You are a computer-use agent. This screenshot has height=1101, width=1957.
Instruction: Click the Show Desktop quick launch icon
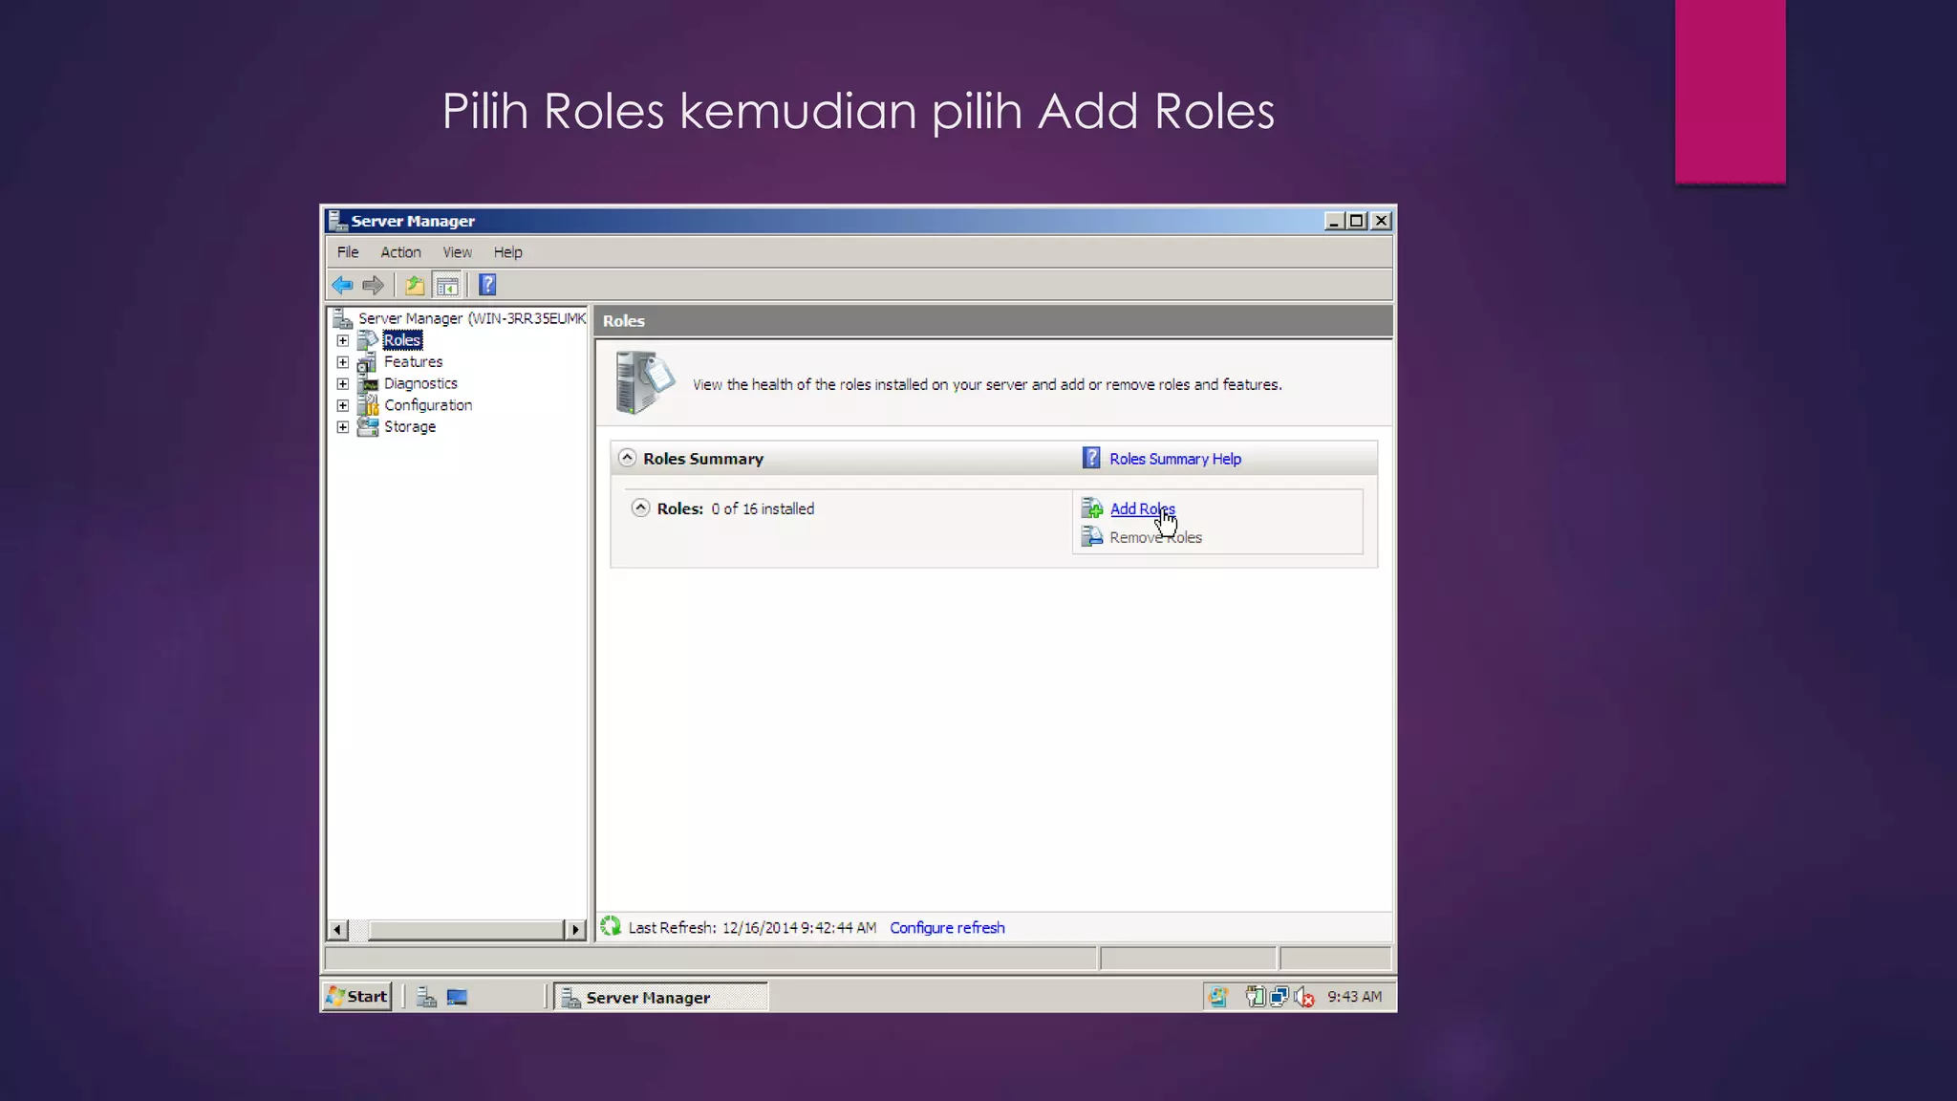(458, 997)
